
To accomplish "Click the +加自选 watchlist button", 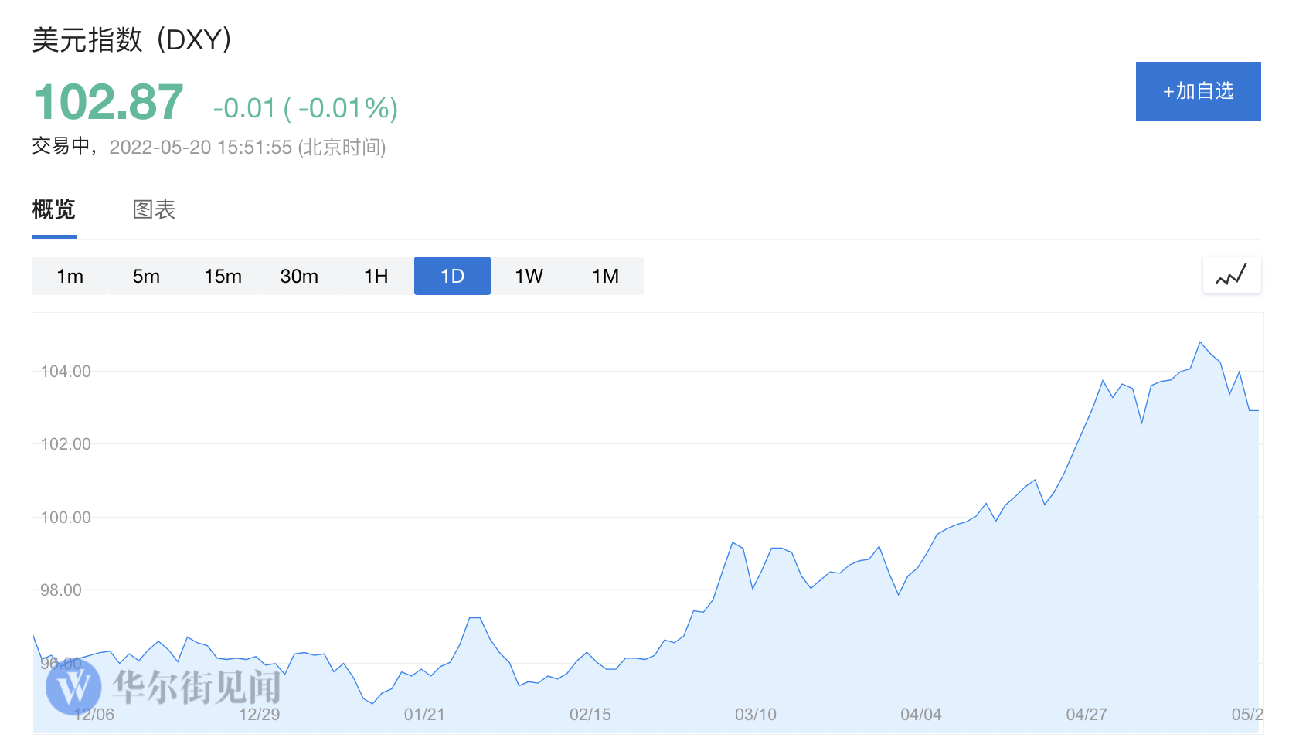I will pyautogui.click(x=1198, y=91).
